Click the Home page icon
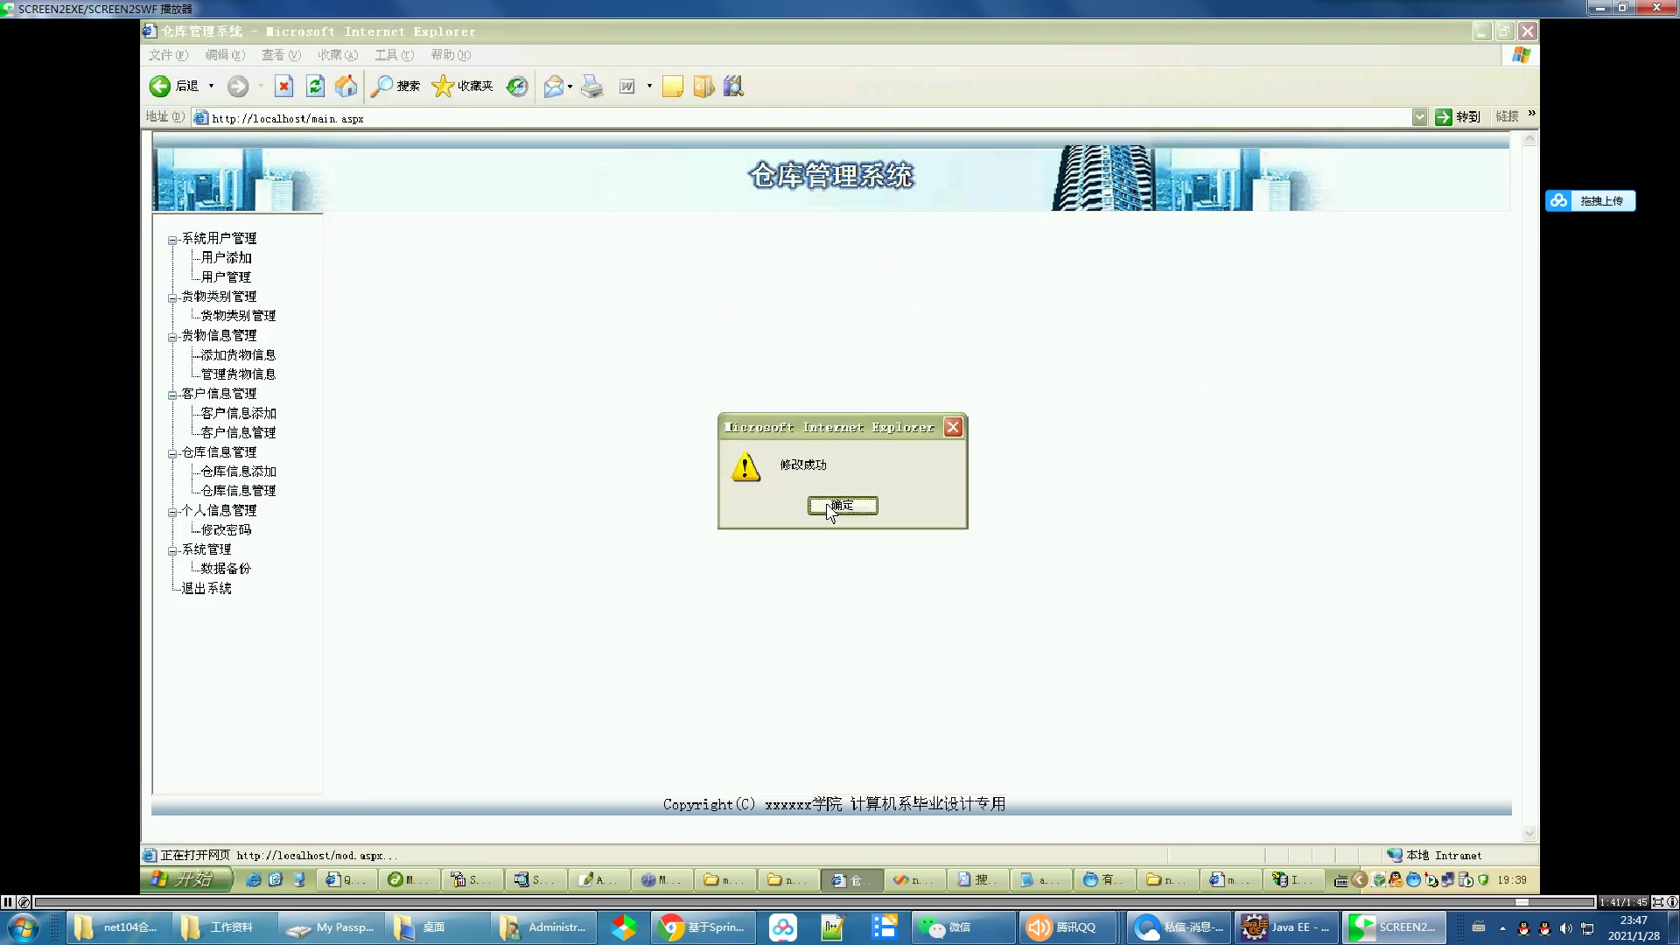Screen dimensions: 1680x945 [x=345, y=86]
